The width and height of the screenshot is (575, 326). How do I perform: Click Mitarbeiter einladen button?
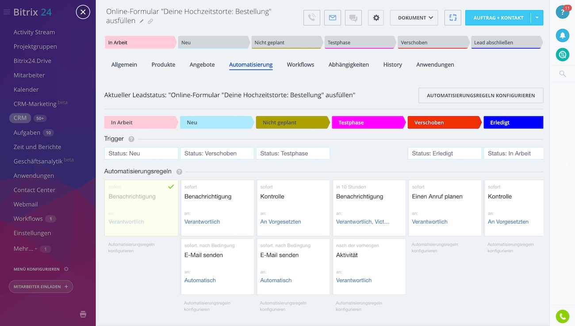[41, 287]
